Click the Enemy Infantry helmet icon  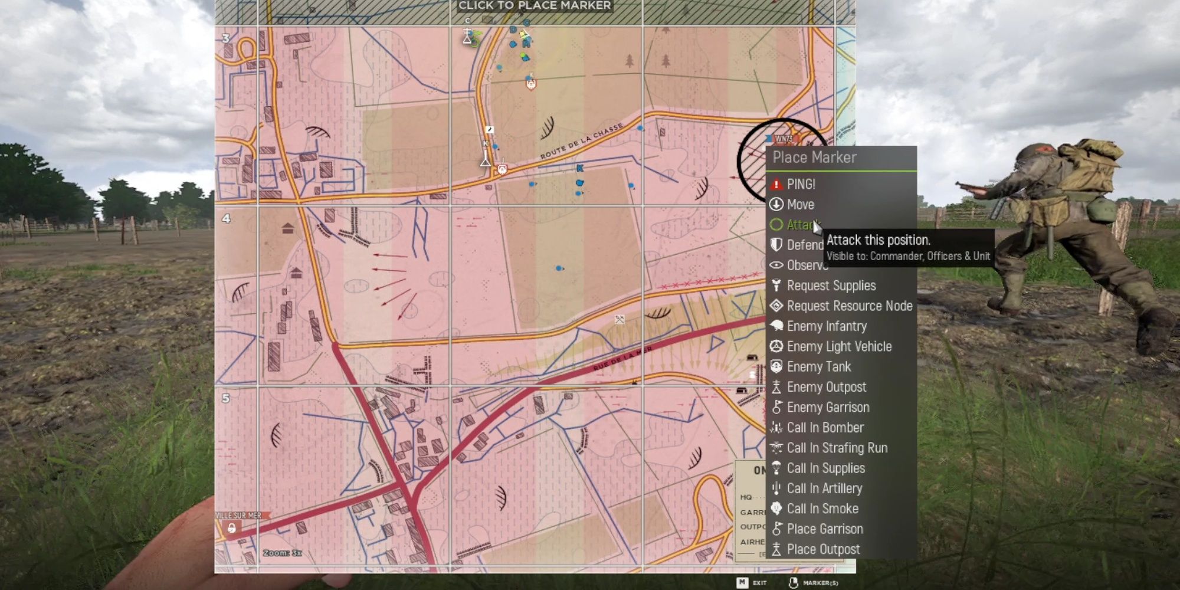776,326
